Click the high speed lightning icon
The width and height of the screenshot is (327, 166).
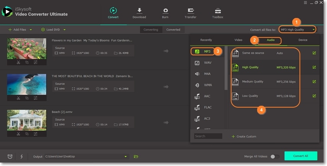coord(21,156)
